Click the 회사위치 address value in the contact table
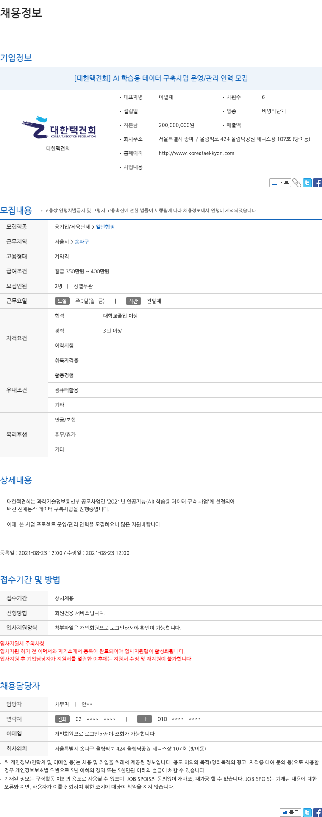 tap(130, 749)
